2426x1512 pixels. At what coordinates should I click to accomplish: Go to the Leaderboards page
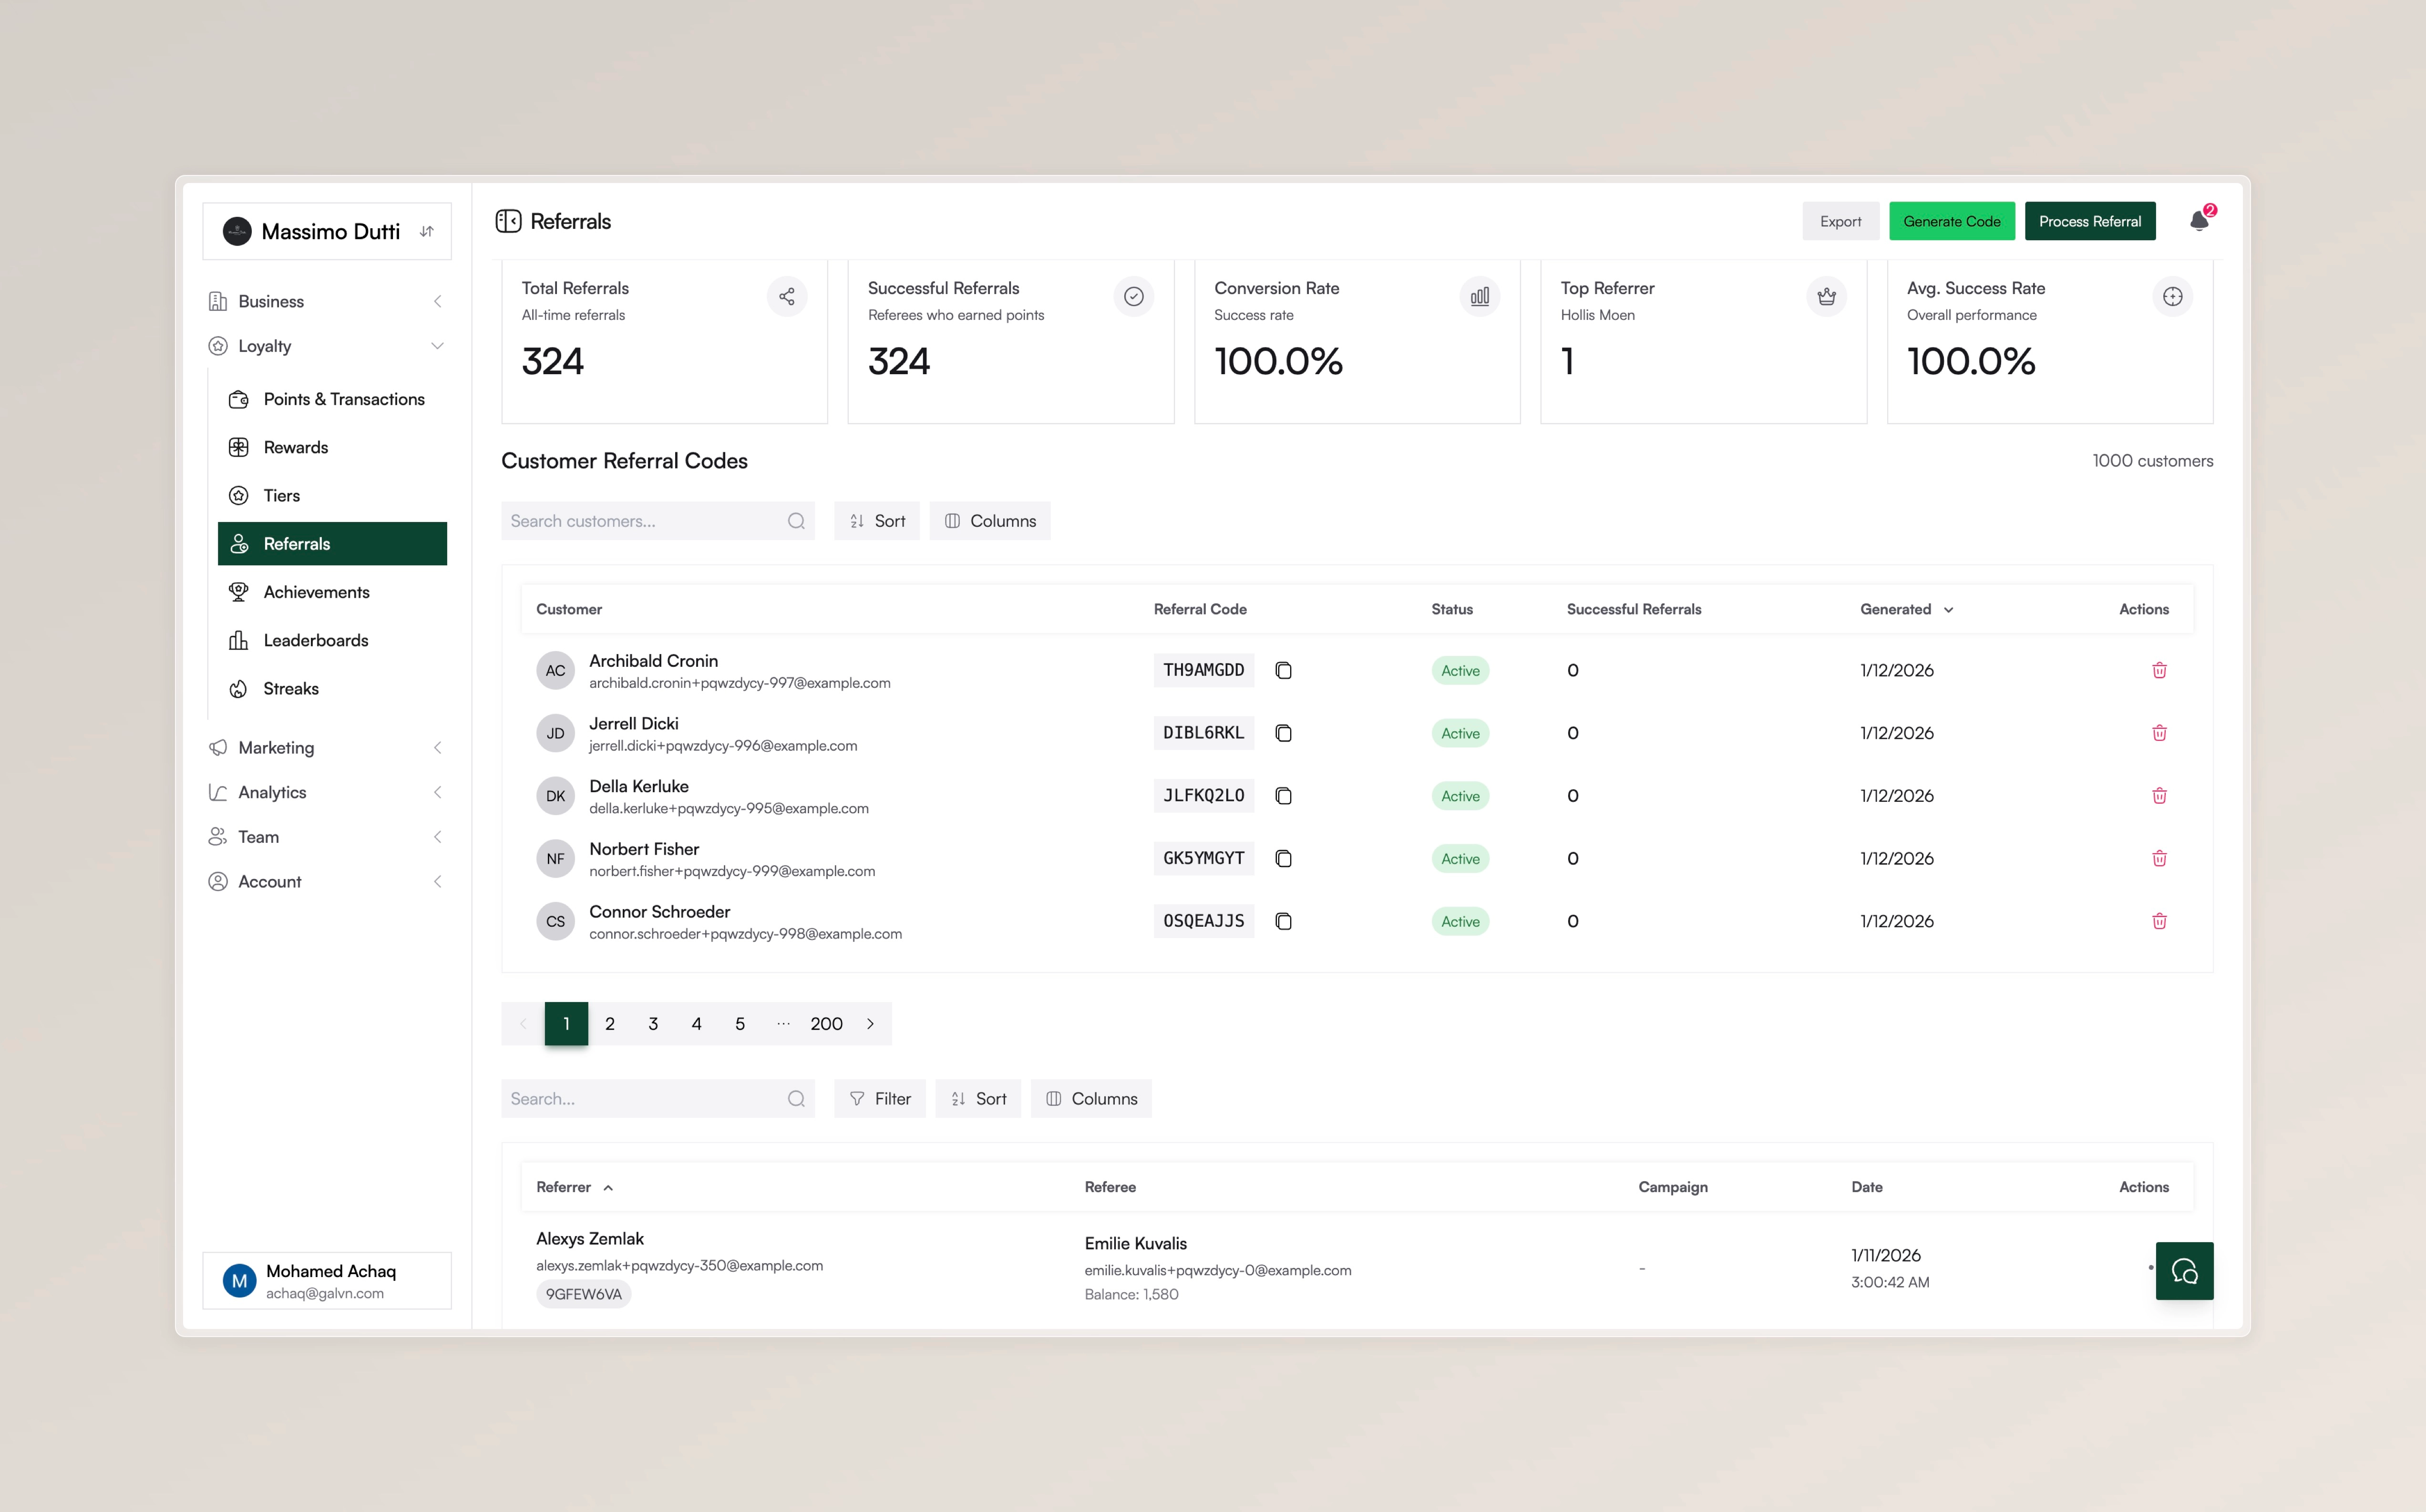(x=315, y=640)
